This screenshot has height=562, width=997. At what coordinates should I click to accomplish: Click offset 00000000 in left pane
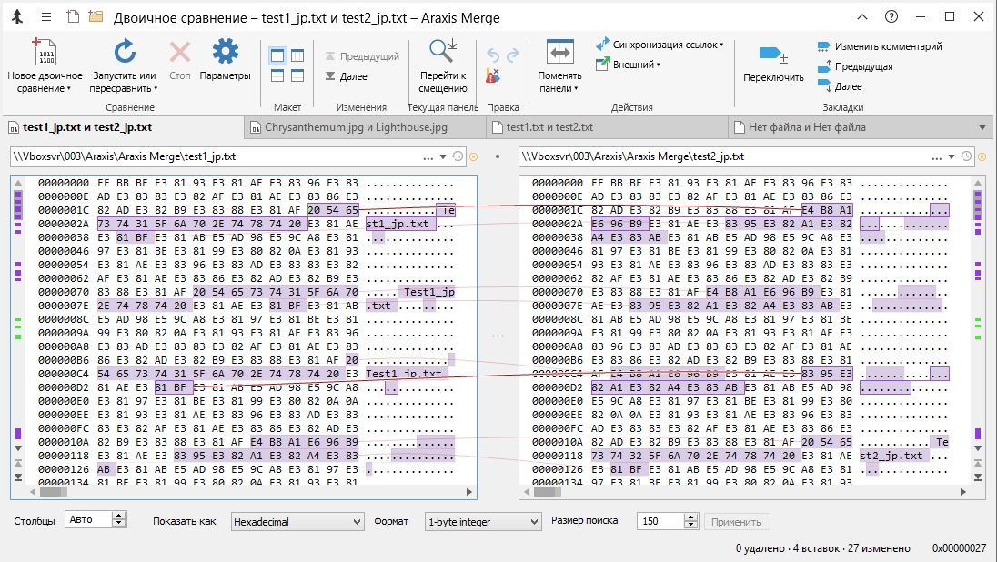pyautogui.click(x=64, y=183)
